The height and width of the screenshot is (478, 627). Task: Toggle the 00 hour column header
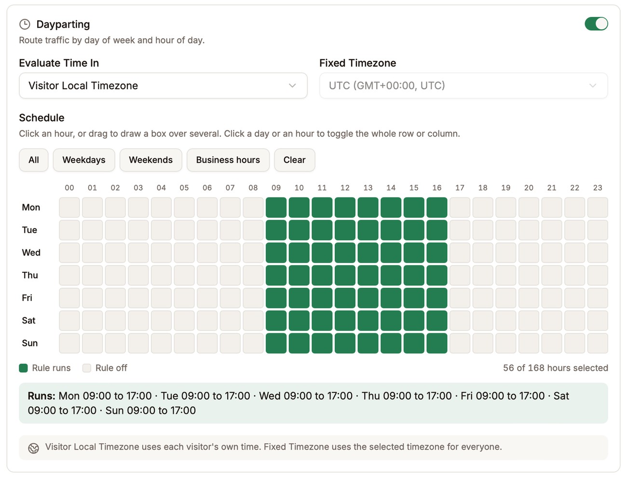click(x=69, y=188)
